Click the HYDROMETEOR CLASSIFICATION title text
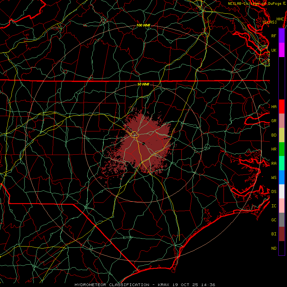Viewport: 287px width, 287px height. tap(112, 285)
